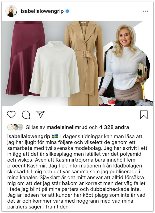Click the blue verified badge

click(67, 11)
